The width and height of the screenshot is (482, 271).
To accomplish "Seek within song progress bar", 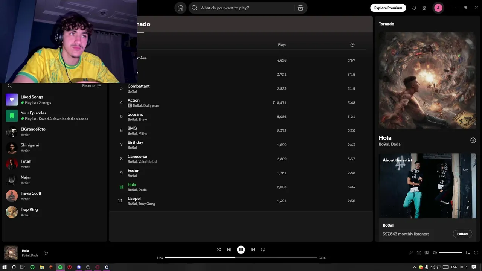I will (241, 258).
